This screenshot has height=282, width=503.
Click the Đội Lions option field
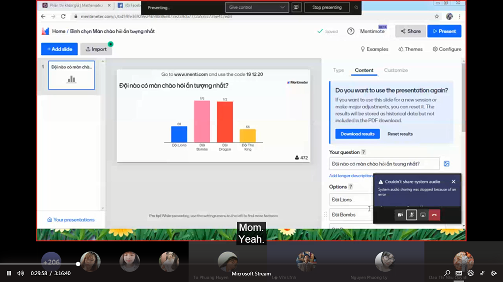pos(351,200)
